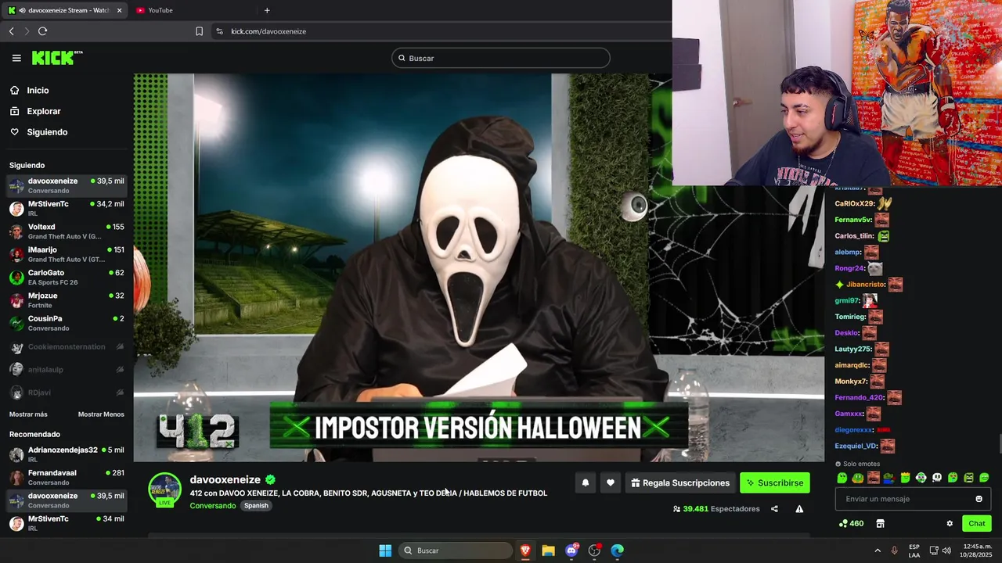Image resolution: width=1002 pixels, height=563 pixels.
Task: Click the Kick Buscar search field
Action: [x=501, y=58]
